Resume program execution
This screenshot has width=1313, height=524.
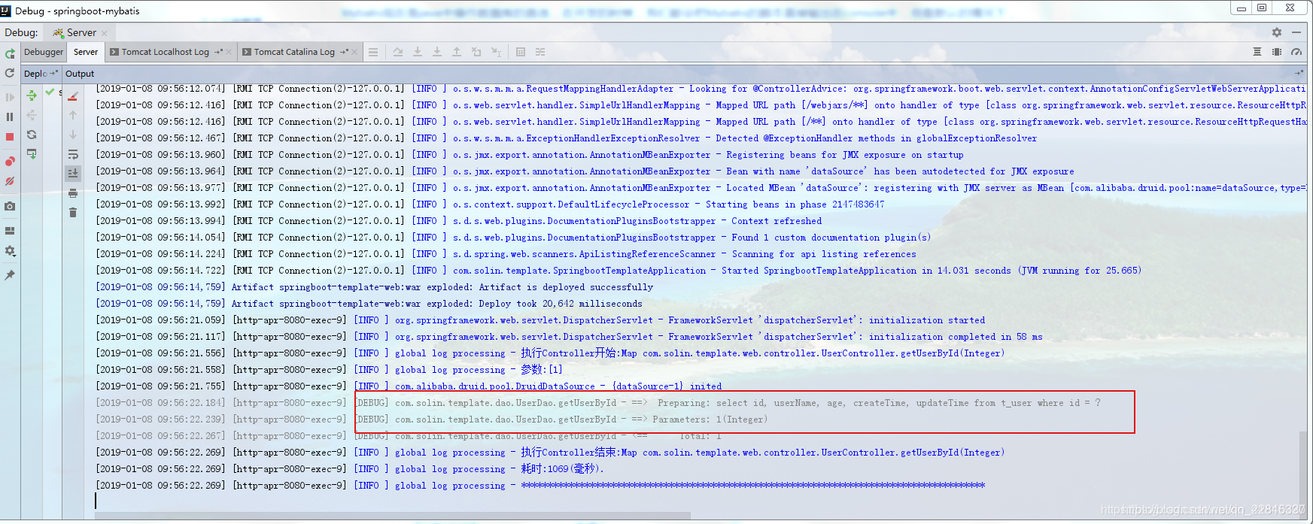click(x=10, y=97)
